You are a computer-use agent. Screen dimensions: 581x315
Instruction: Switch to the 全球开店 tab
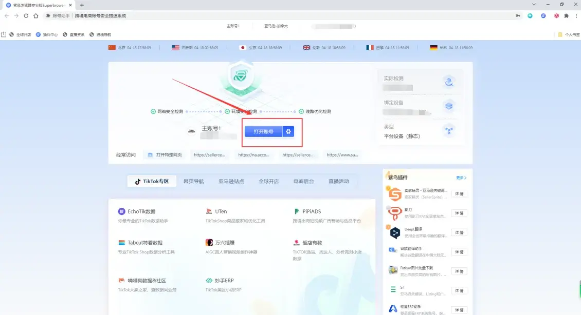(268, 181)
